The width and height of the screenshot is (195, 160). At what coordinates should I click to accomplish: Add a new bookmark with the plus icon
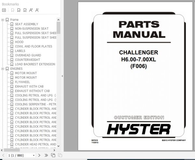pos(19,10)
